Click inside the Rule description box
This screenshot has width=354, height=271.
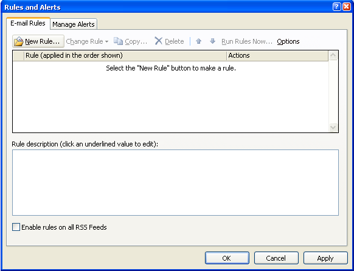[175, 182]
